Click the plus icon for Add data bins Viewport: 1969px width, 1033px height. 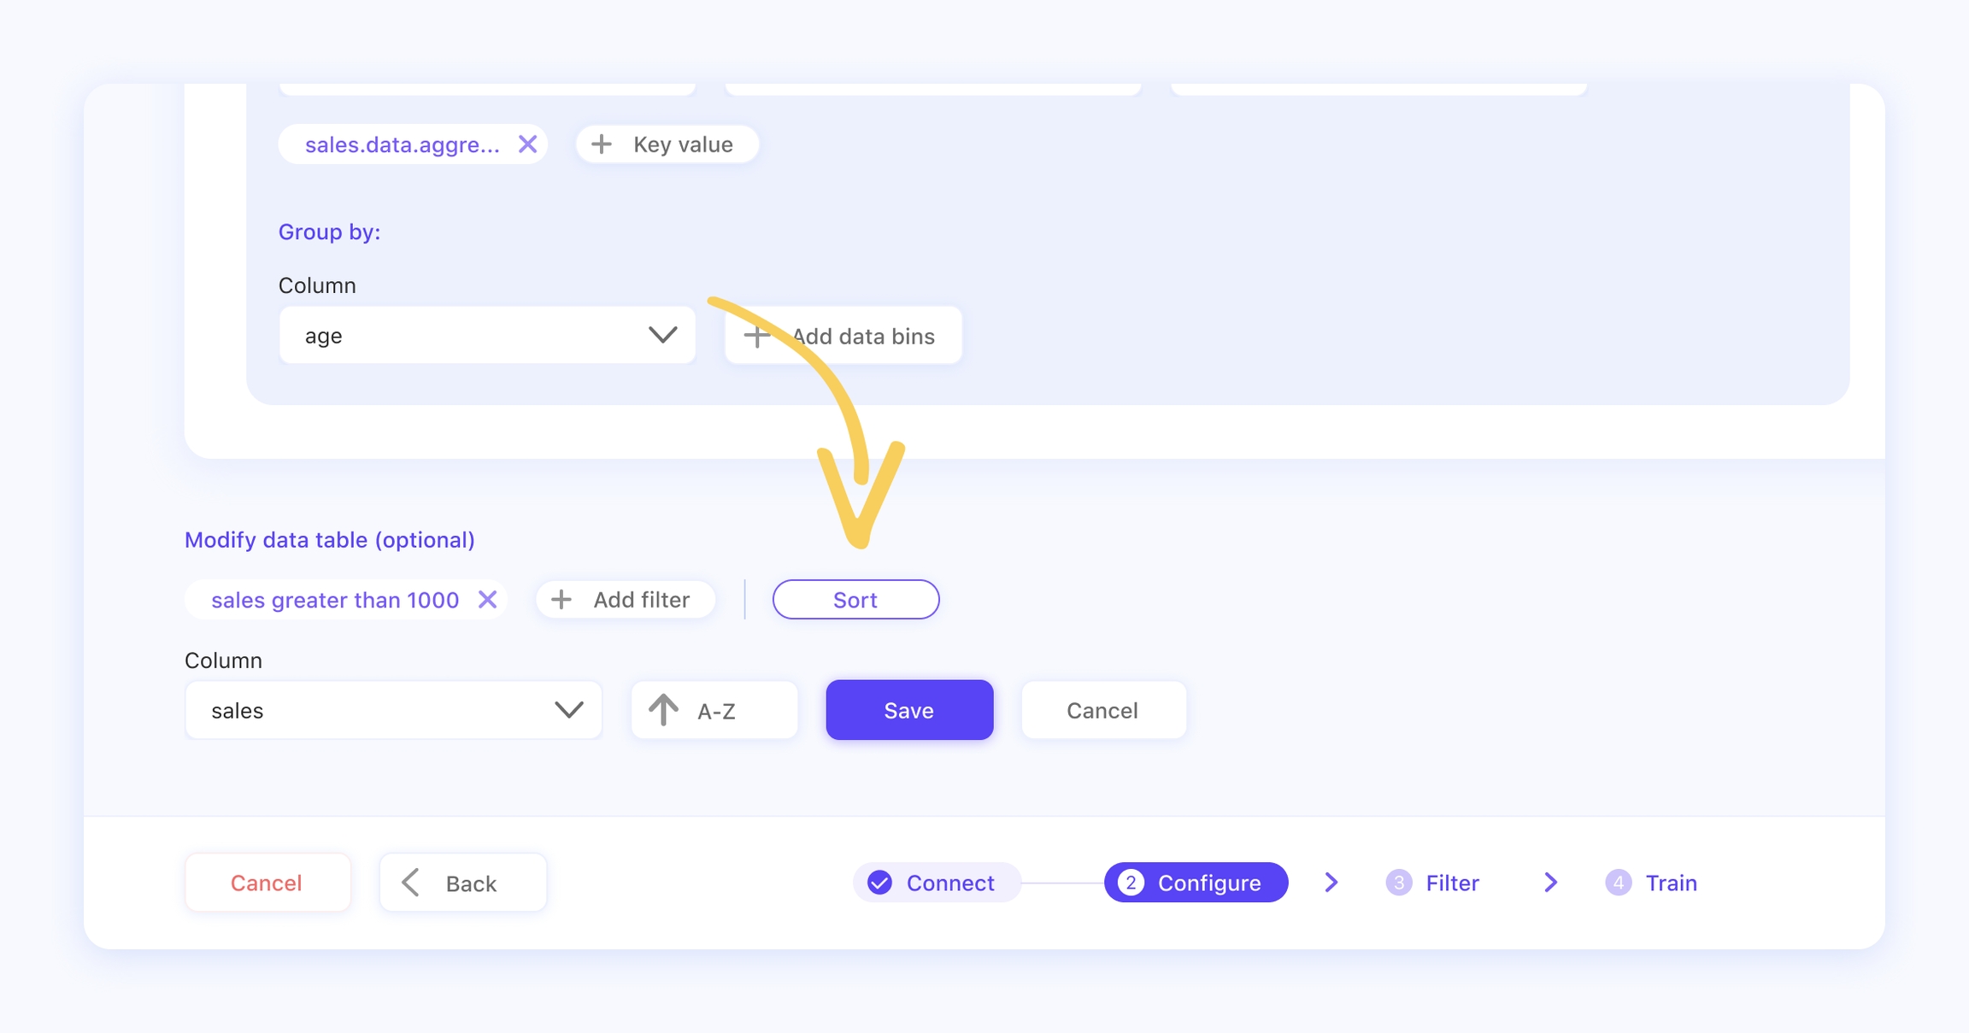pyautogui.click(x=756, y=336)
